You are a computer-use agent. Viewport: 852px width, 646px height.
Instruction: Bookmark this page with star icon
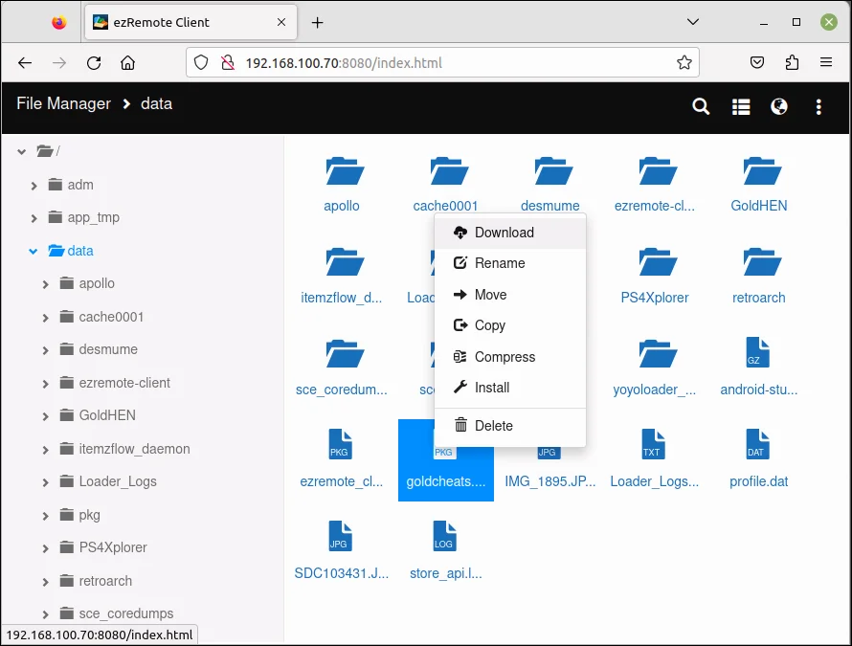[684, 63]
